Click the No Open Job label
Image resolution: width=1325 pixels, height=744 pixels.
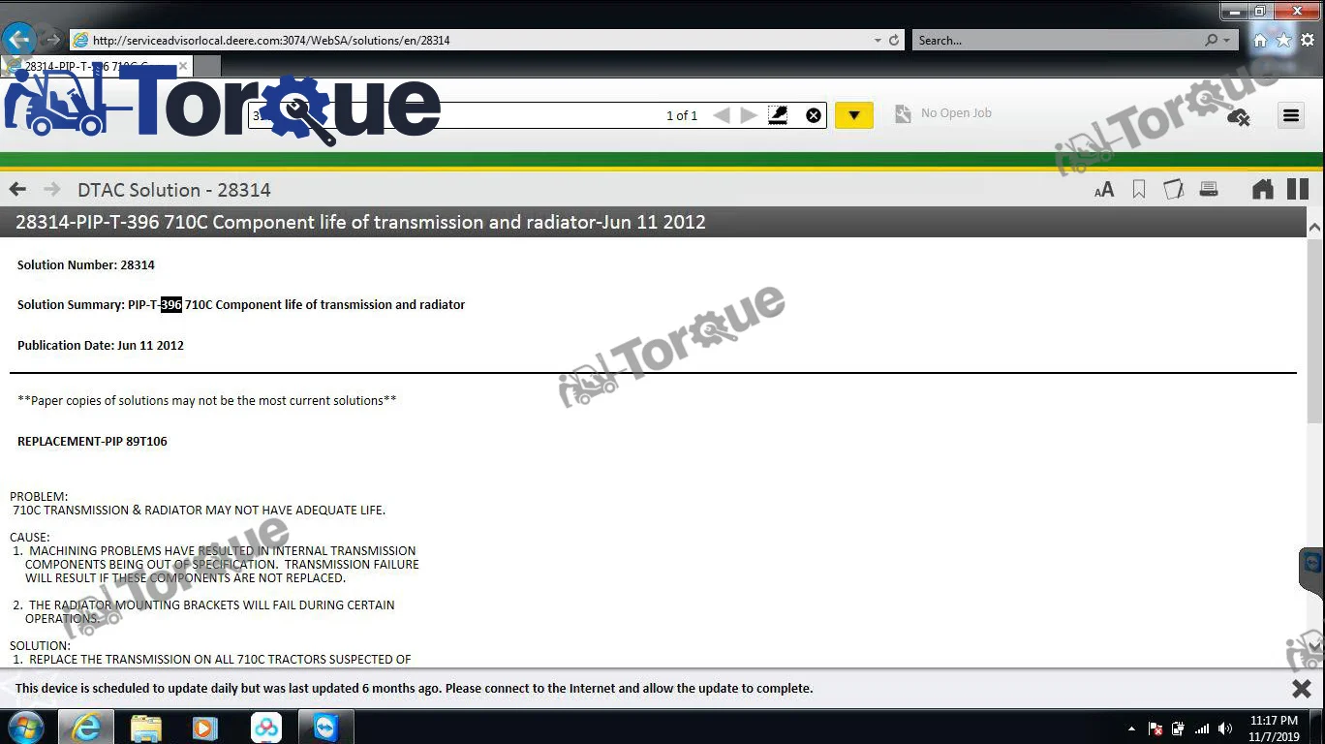pyautogui.click(x=956, y=113)
